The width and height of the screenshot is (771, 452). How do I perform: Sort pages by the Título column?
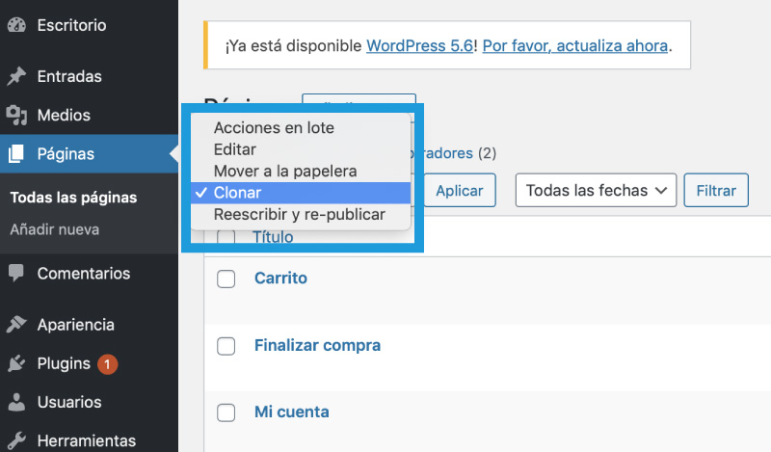(x=273, y=237)
